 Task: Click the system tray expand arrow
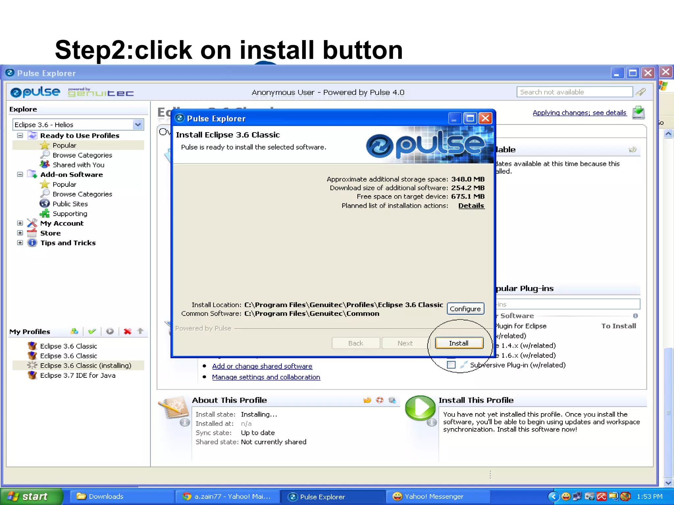click(554, 496)
